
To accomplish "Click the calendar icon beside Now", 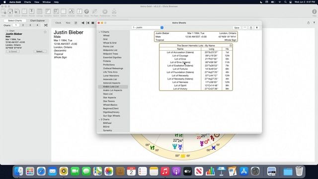I will tap(76, 23).
